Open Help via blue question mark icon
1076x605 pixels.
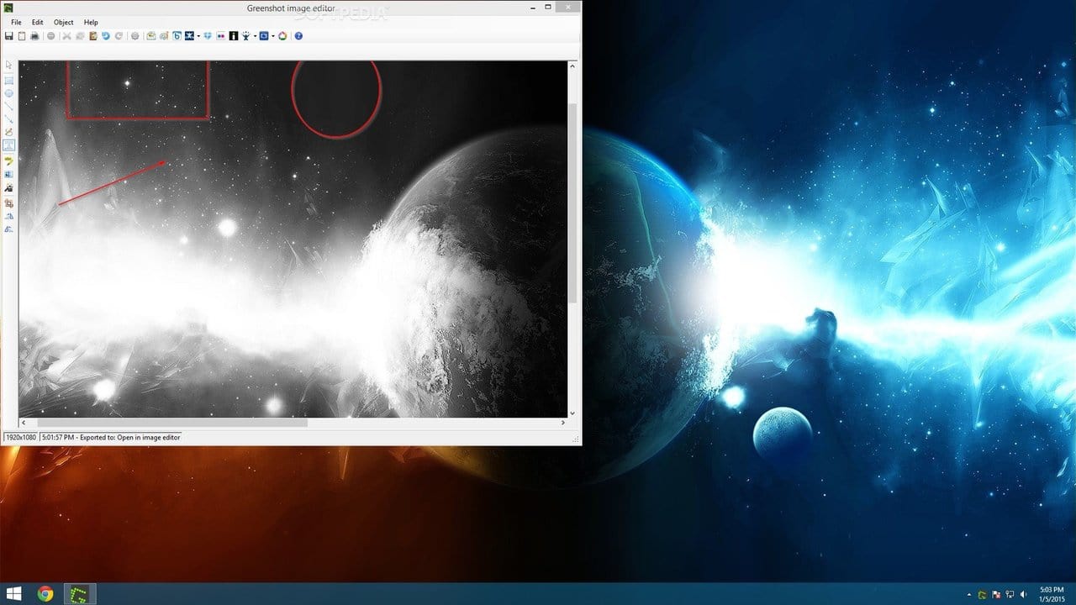tap(298, 36)
